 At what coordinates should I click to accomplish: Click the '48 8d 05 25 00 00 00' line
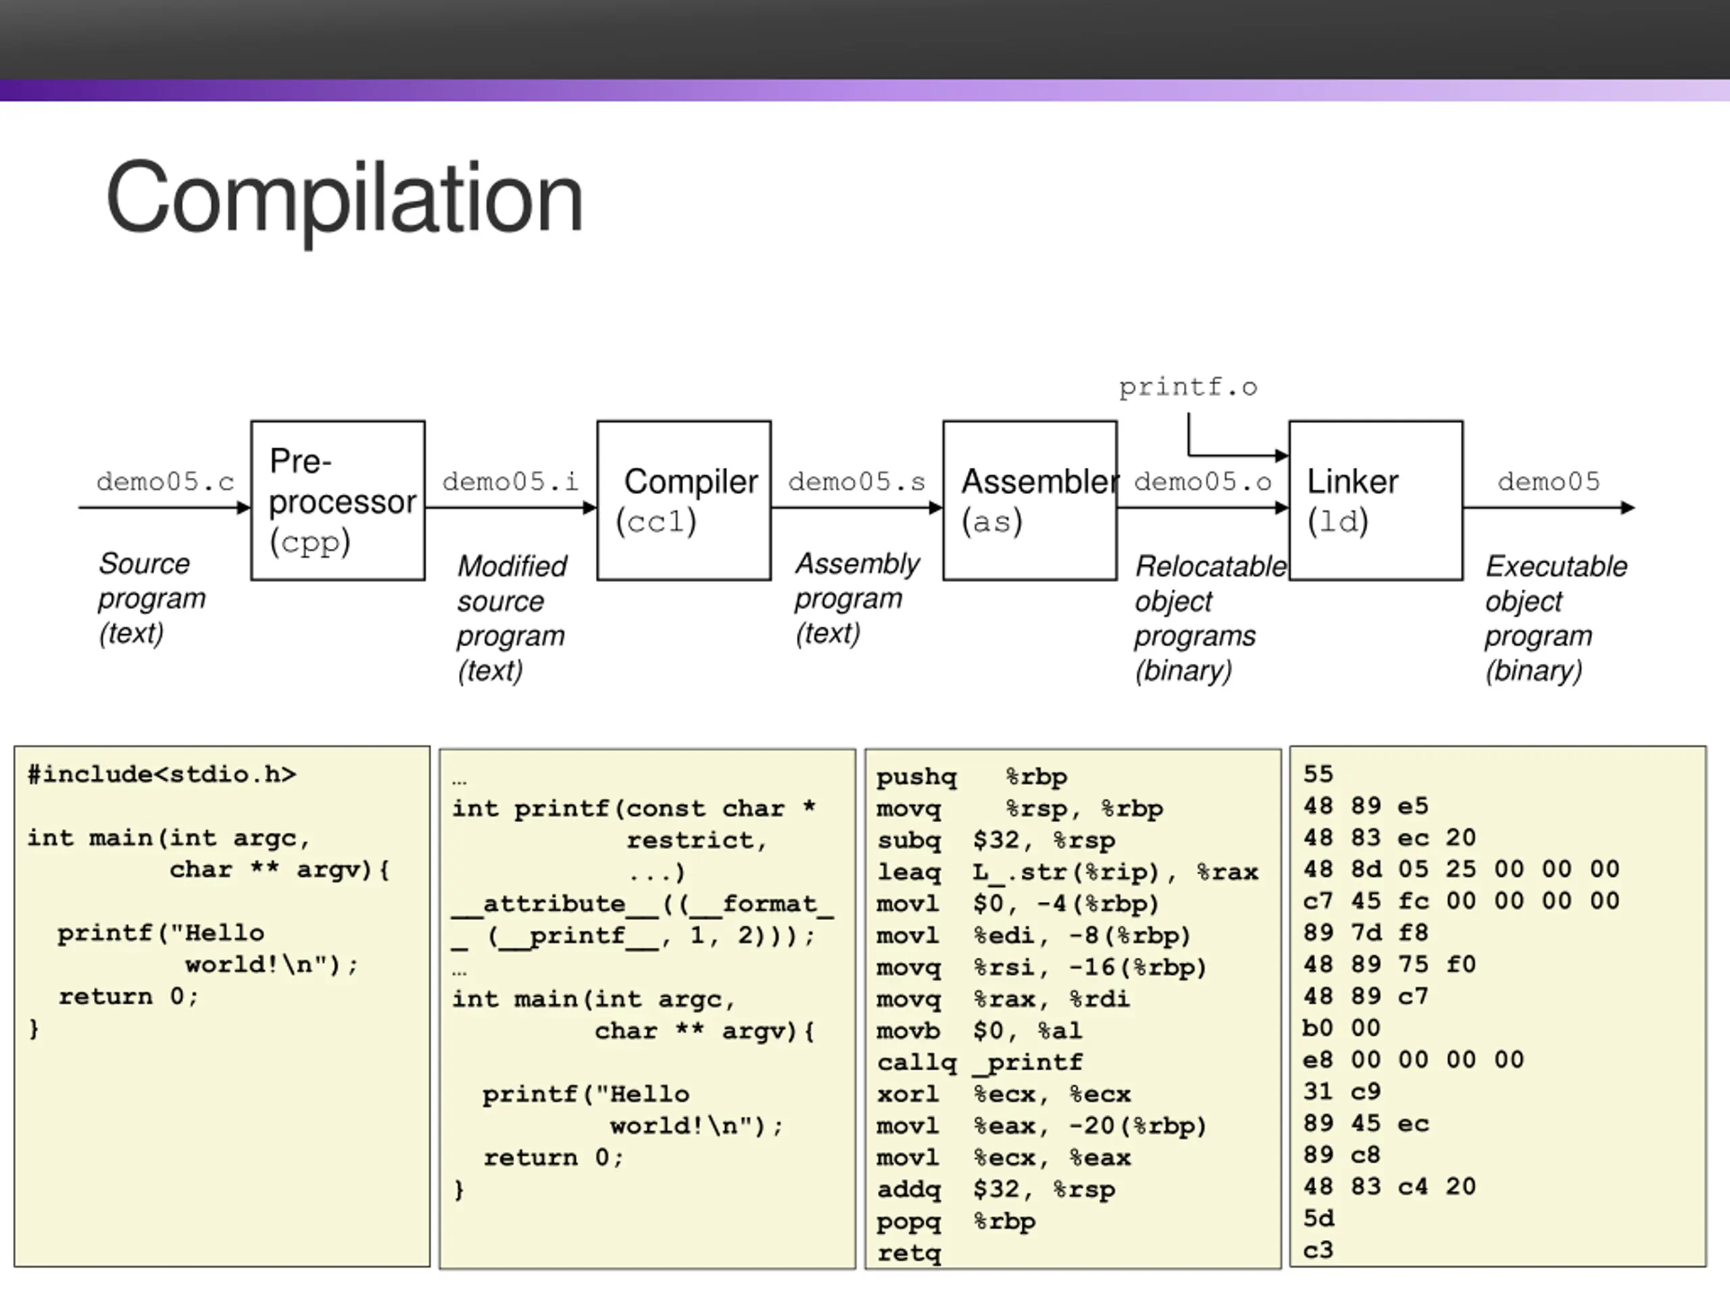1461,869
